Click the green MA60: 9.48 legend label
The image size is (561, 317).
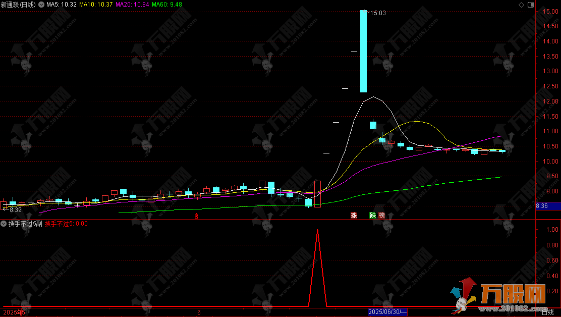coord(166,5)
